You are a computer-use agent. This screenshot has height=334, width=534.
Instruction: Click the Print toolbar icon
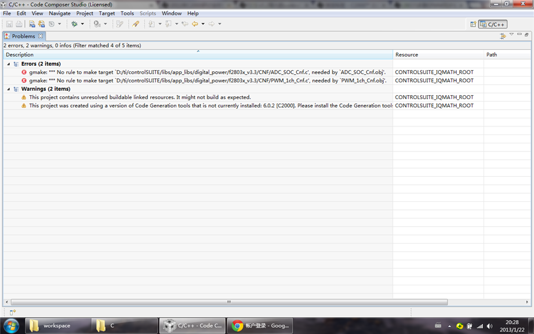pyautogui.click(x=19, y=24)
